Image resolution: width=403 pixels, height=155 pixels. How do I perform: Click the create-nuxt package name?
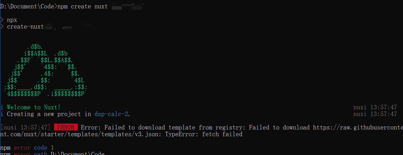click(x=25, y=27)
